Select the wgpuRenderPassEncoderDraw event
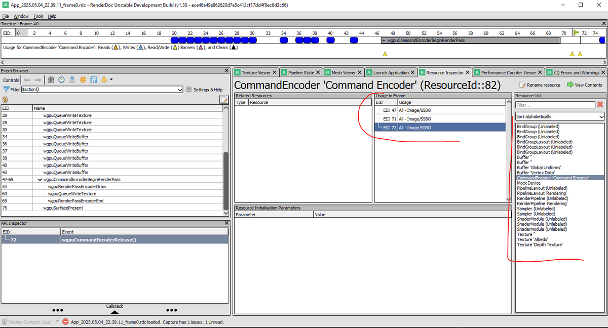The image size is (608, 328). click(77, 187)
